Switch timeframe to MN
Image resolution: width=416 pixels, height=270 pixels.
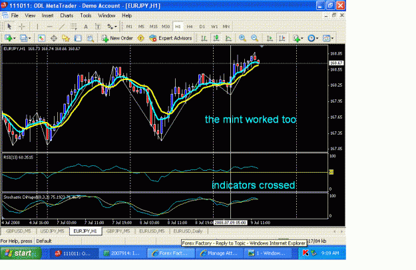pyautogui.click(x=226, y=27)
